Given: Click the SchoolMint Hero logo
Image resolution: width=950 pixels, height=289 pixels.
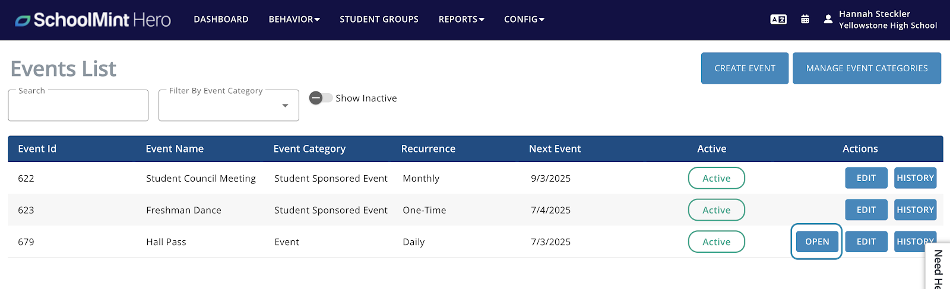Looking at the screenshot, I should 93,20.
